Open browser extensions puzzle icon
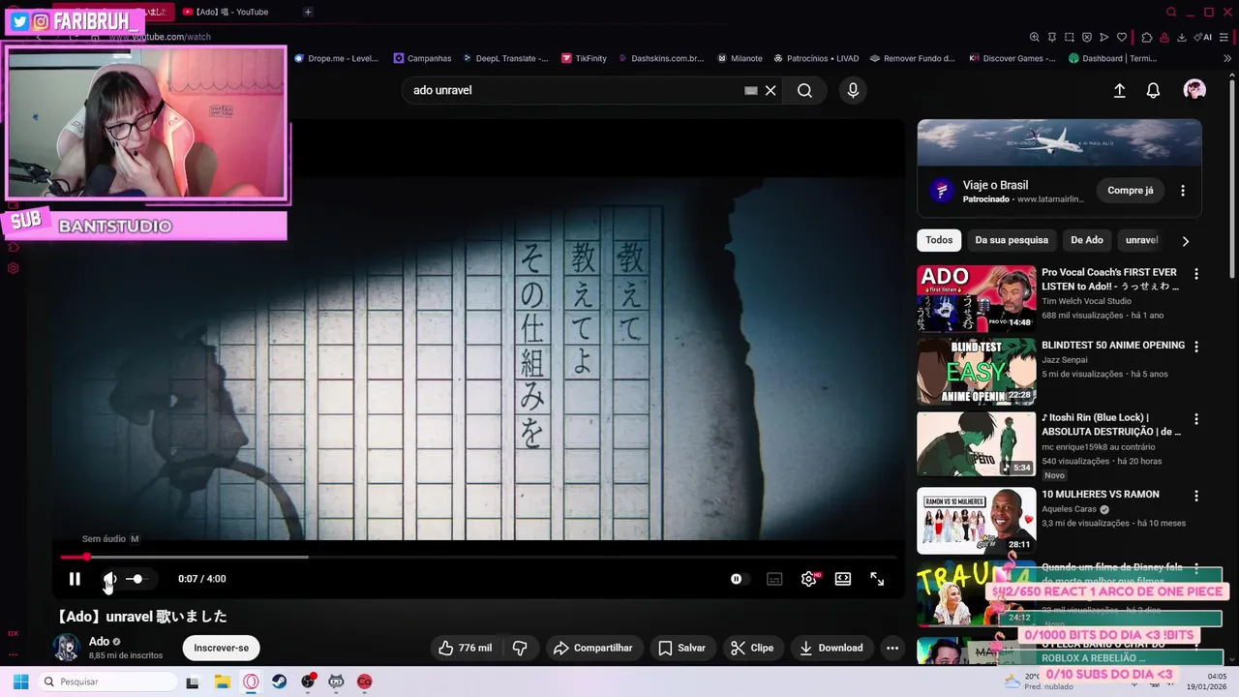Image resolution: width=1239 pixels, height=697 pixels. tap(1147, 37)
